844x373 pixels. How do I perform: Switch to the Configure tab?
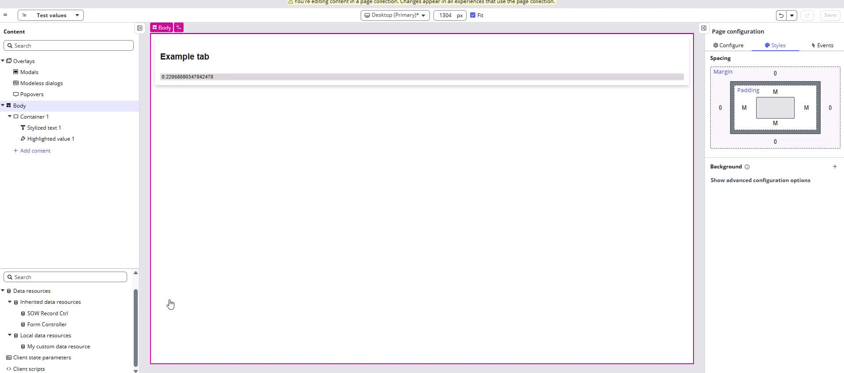pyautogui.click(x=728, y=45)
